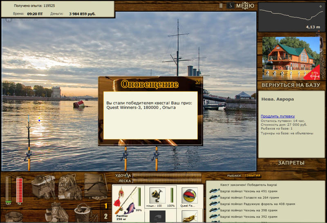
Task: Click the rod's 99% condition bar
Action: click(139, 197)
